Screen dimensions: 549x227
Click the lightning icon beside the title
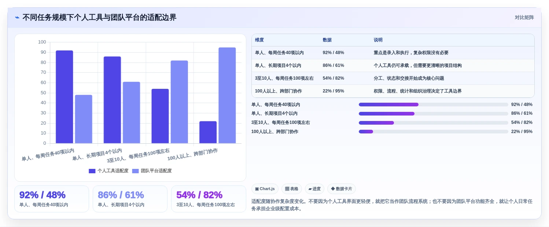[x=17, y=18]
